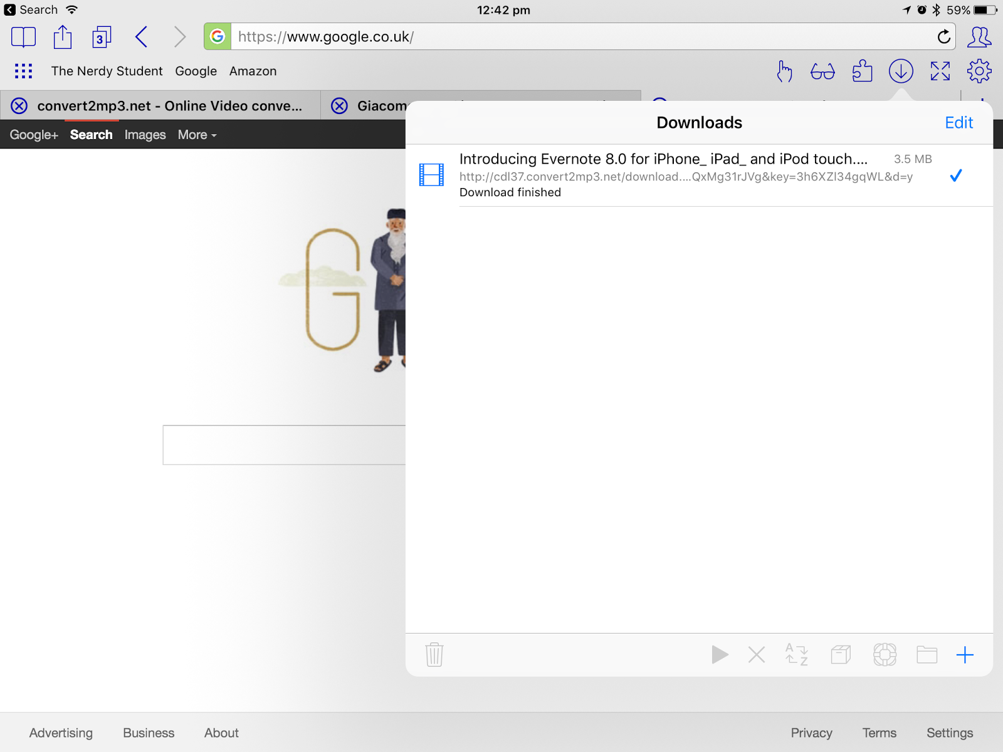Tap the hand gestures icon

pyautogui.click(x=784, y=71)
